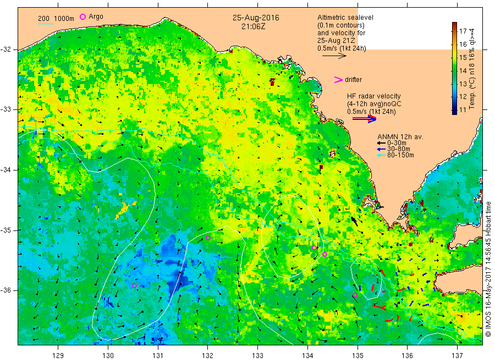Click the longitude label '135'
Image resolution: width=495 pixels, height=363 pixels.
tap(358, 355)
